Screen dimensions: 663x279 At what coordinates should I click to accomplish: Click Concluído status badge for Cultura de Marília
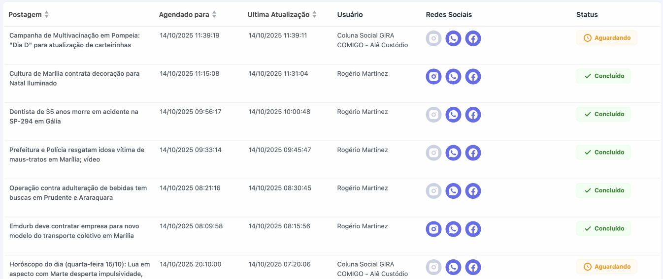coord(603,76)
